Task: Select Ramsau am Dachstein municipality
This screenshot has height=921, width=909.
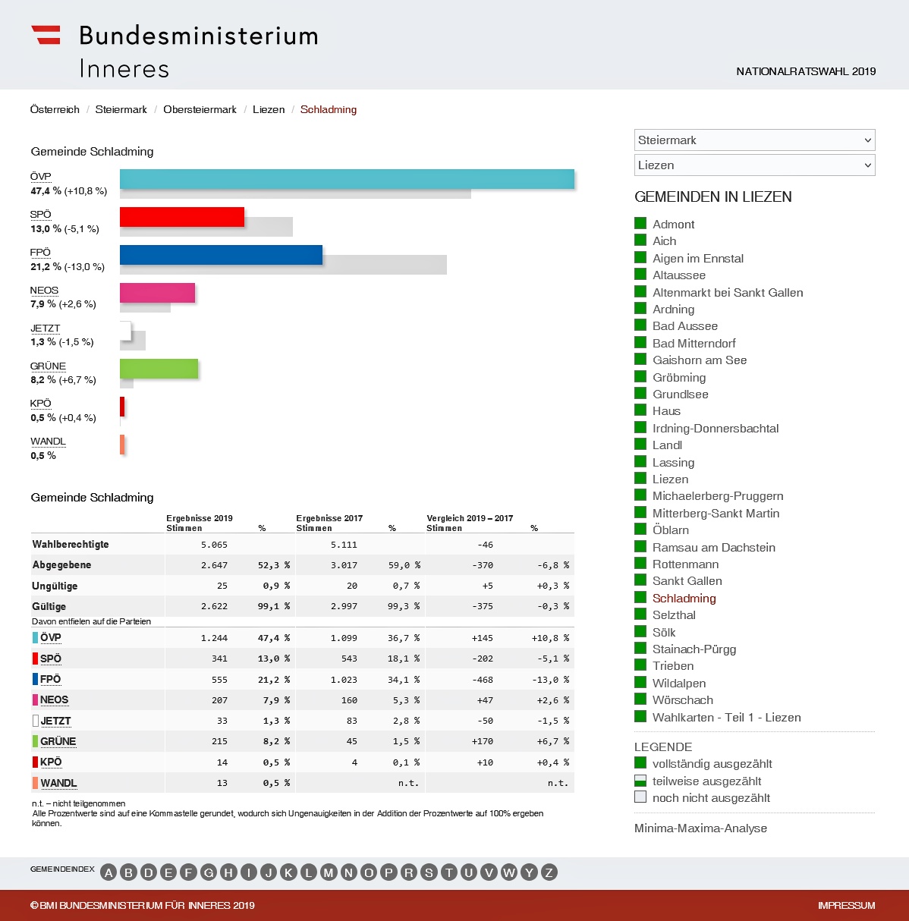Action: (x=713, y=548)
